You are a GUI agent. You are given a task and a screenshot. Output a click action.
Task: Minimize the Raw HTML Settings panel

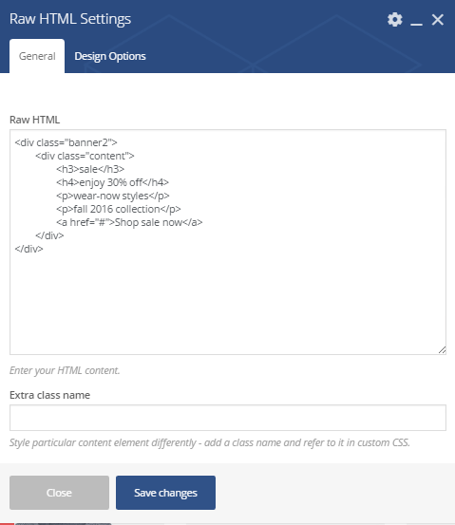(416, 20)
